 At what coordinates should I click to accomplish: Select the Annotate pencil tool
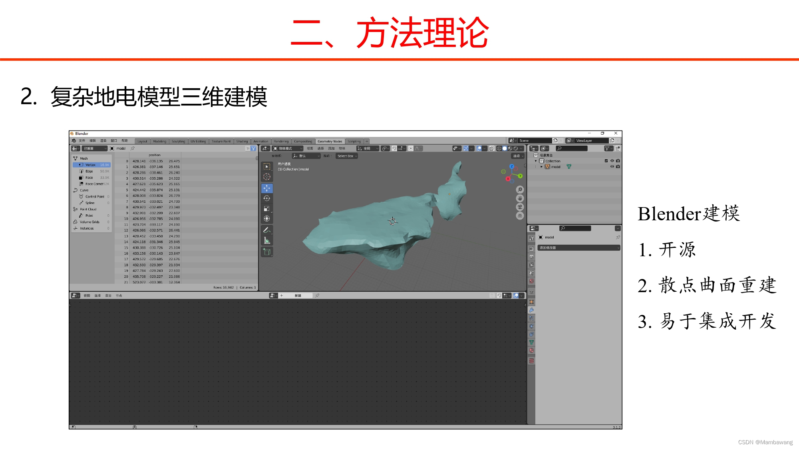coord(267,230)
